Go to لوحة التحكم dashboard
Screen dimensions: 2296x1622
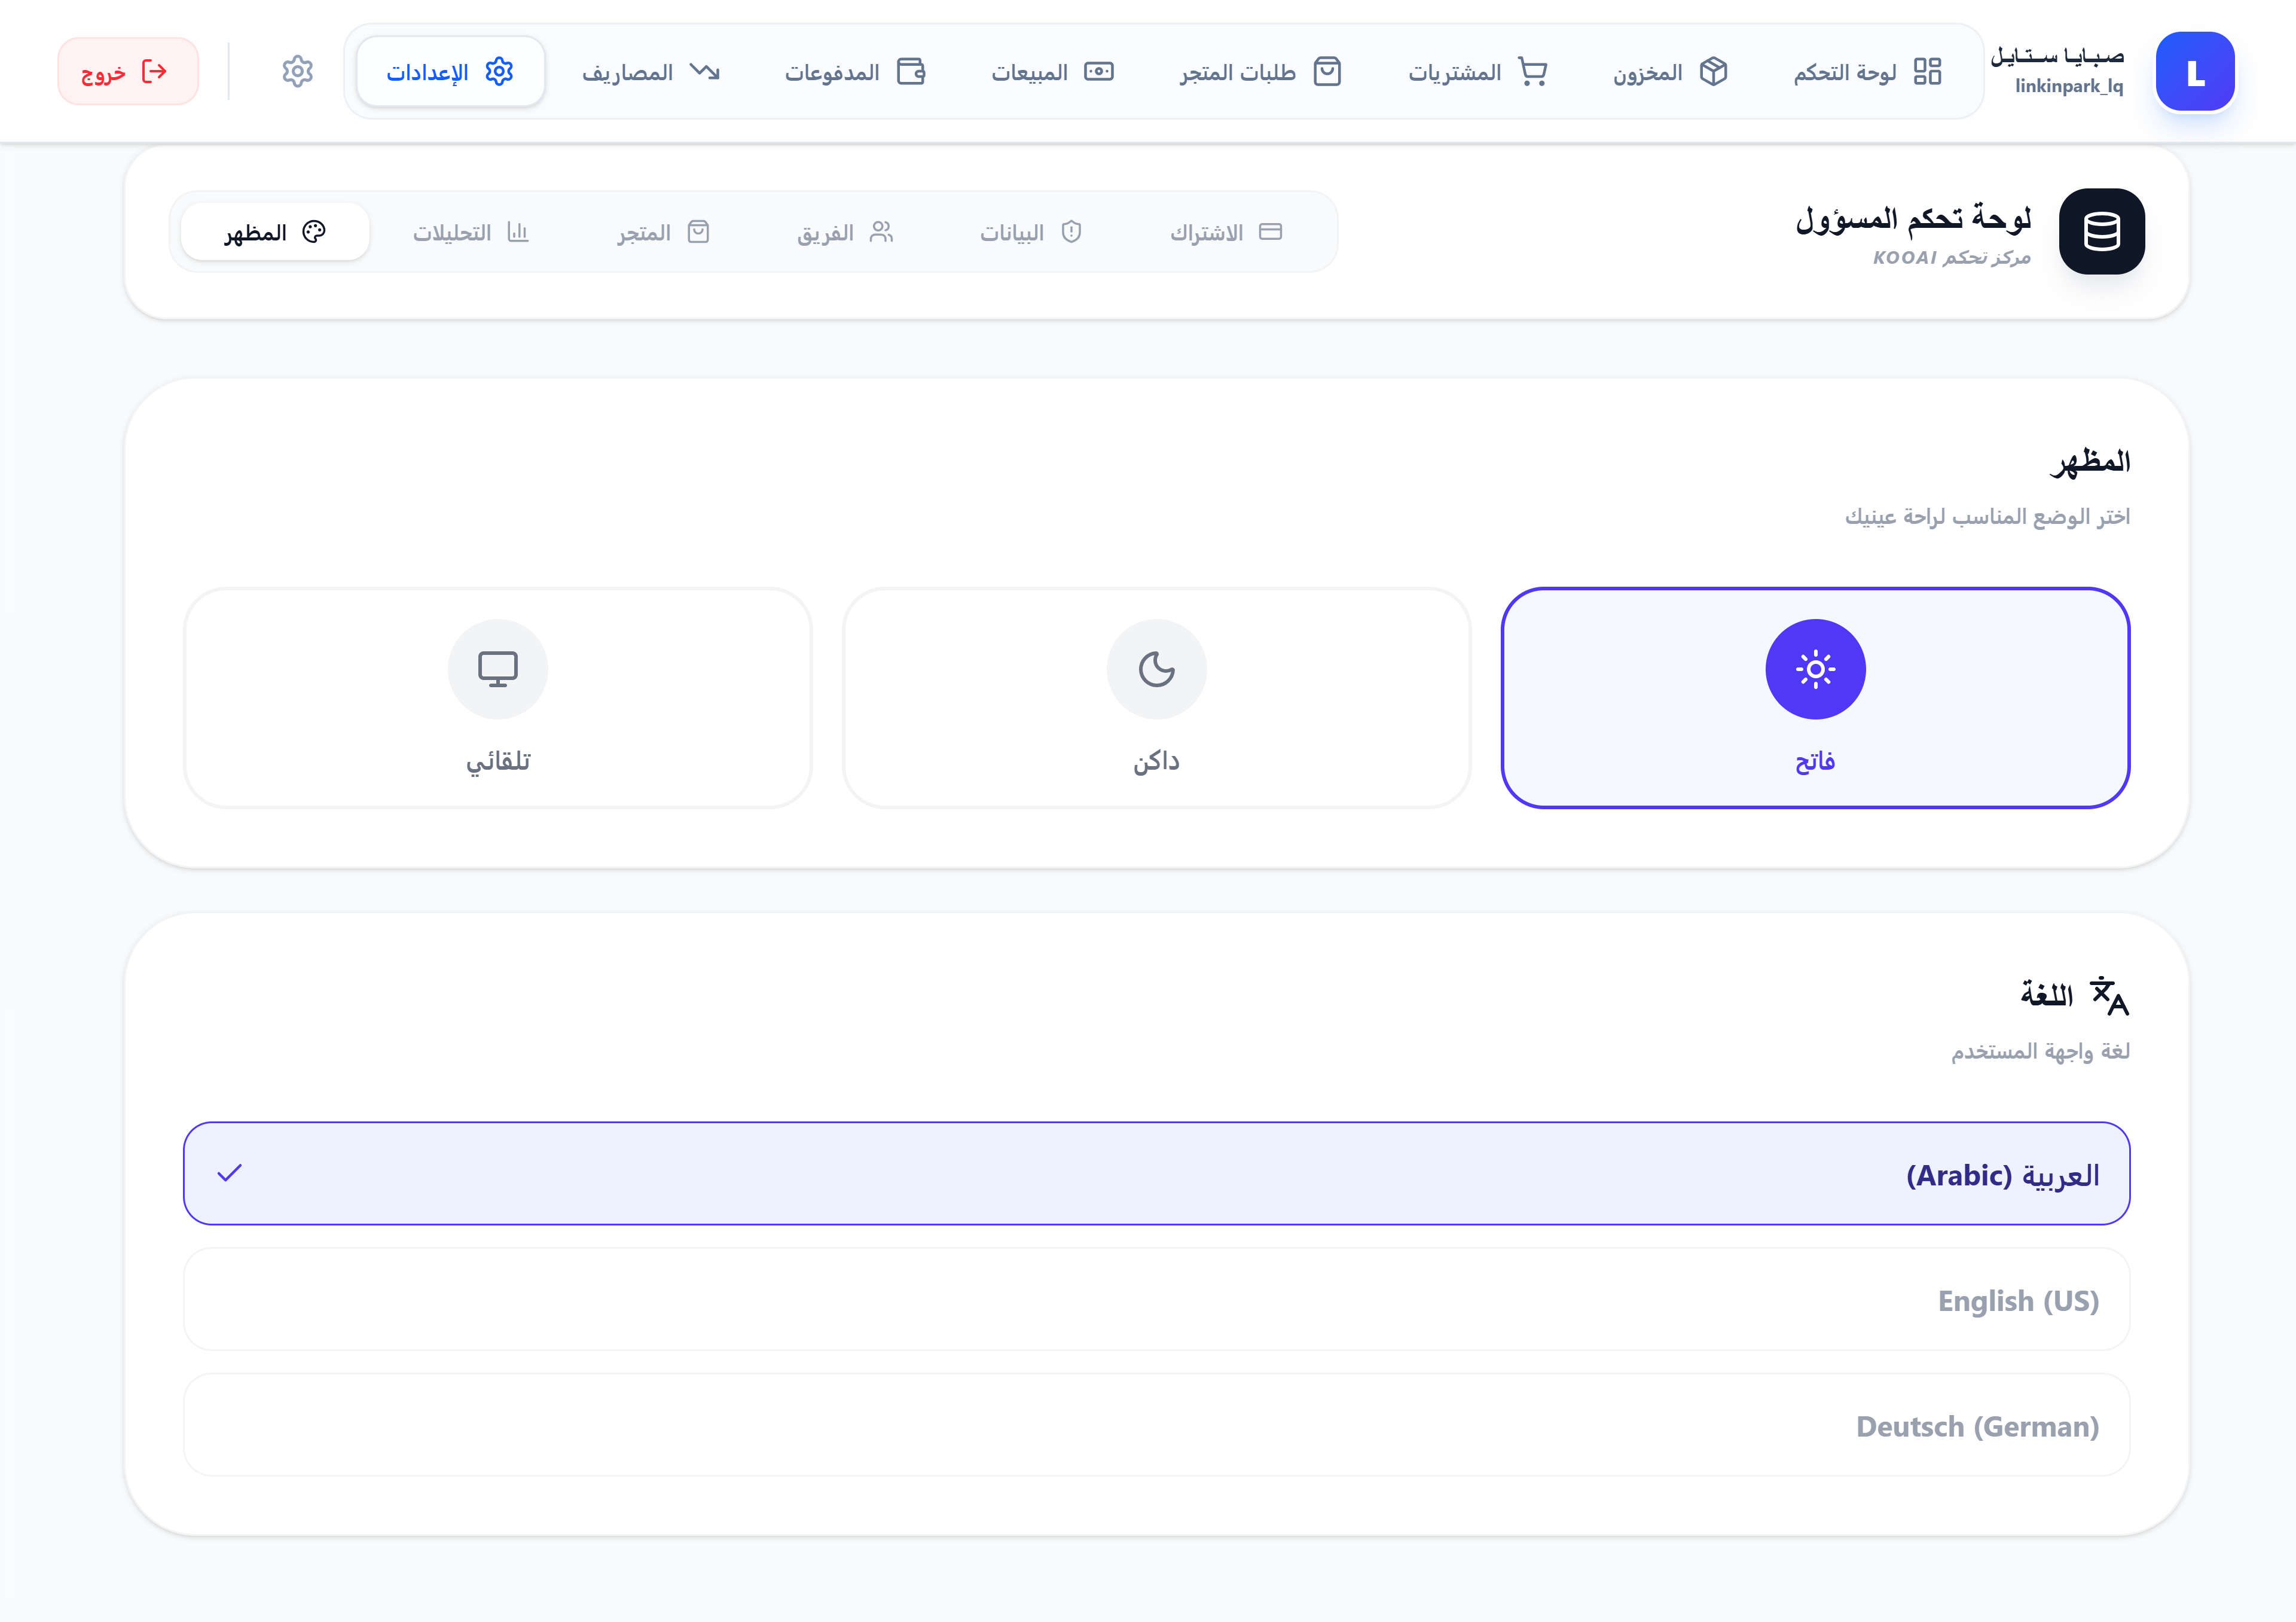click(1867, 72)
